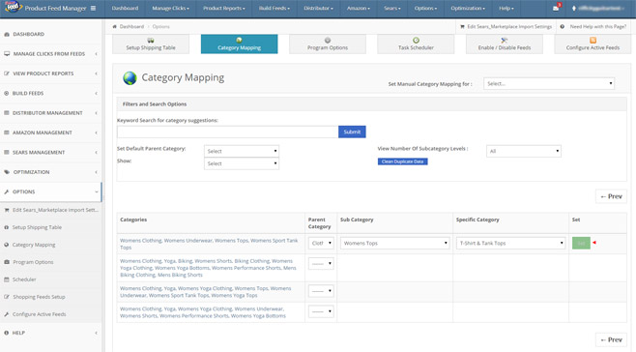Screen dimensions: 636x352
Task: Click the green Set button in first row
Action: [581, 243]
